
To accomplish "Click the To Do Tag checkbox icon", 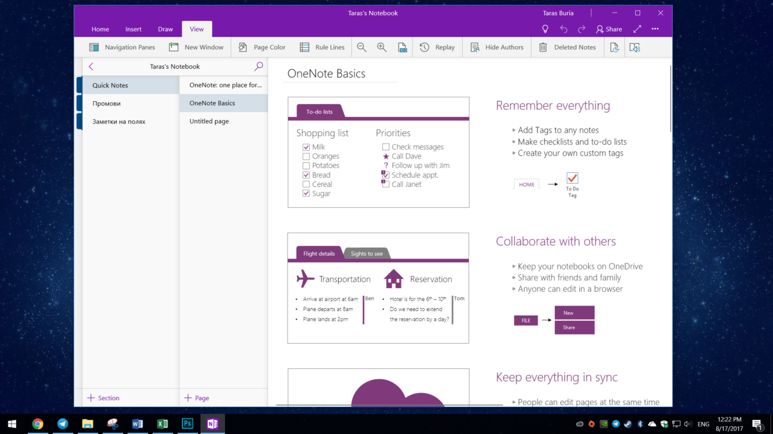I will pos(573,178).
